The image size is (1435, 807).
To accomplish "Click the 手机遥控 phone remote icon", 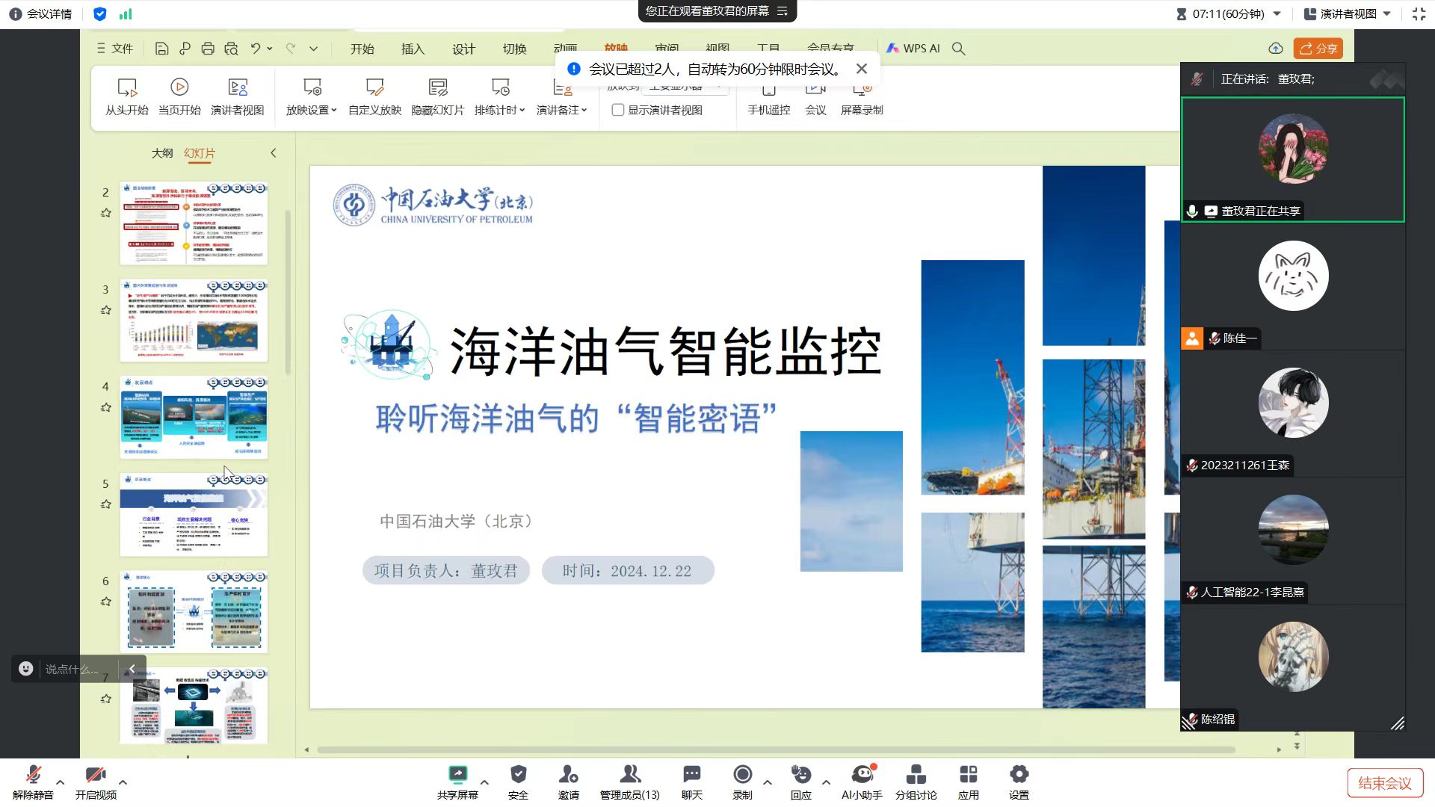I will pyautogui.click(x=768, y=97).
